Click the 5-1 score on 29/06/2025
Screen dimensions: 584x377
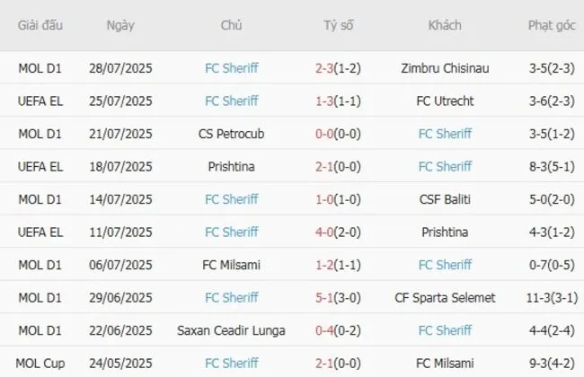pyautogui.click(x=327, y=297)
